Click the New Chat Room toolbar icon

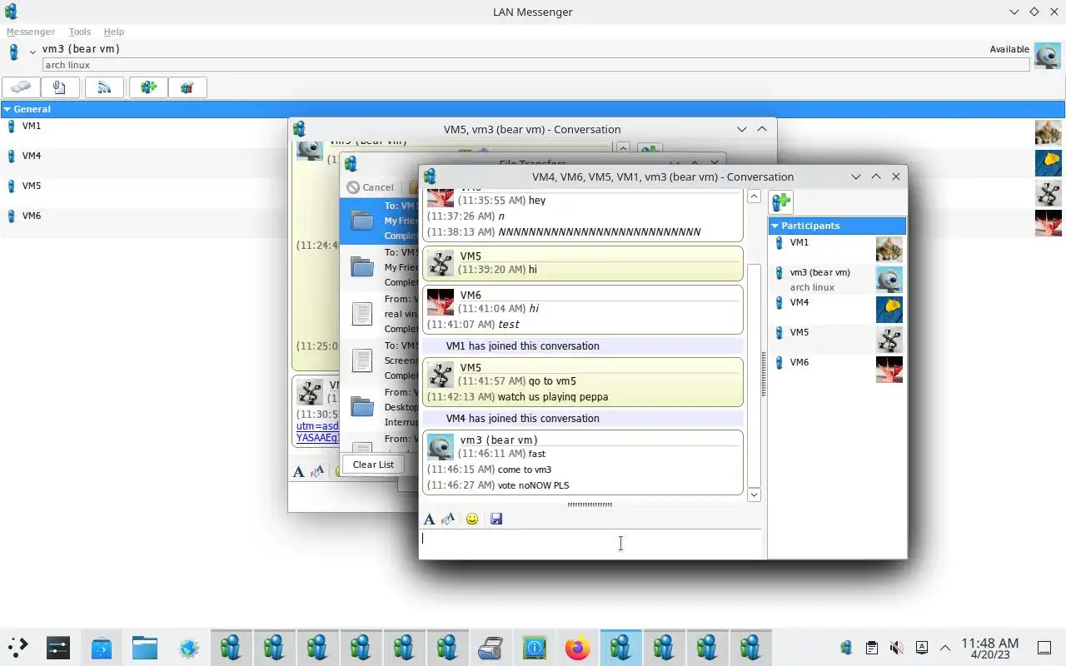(x=149, y=87)
